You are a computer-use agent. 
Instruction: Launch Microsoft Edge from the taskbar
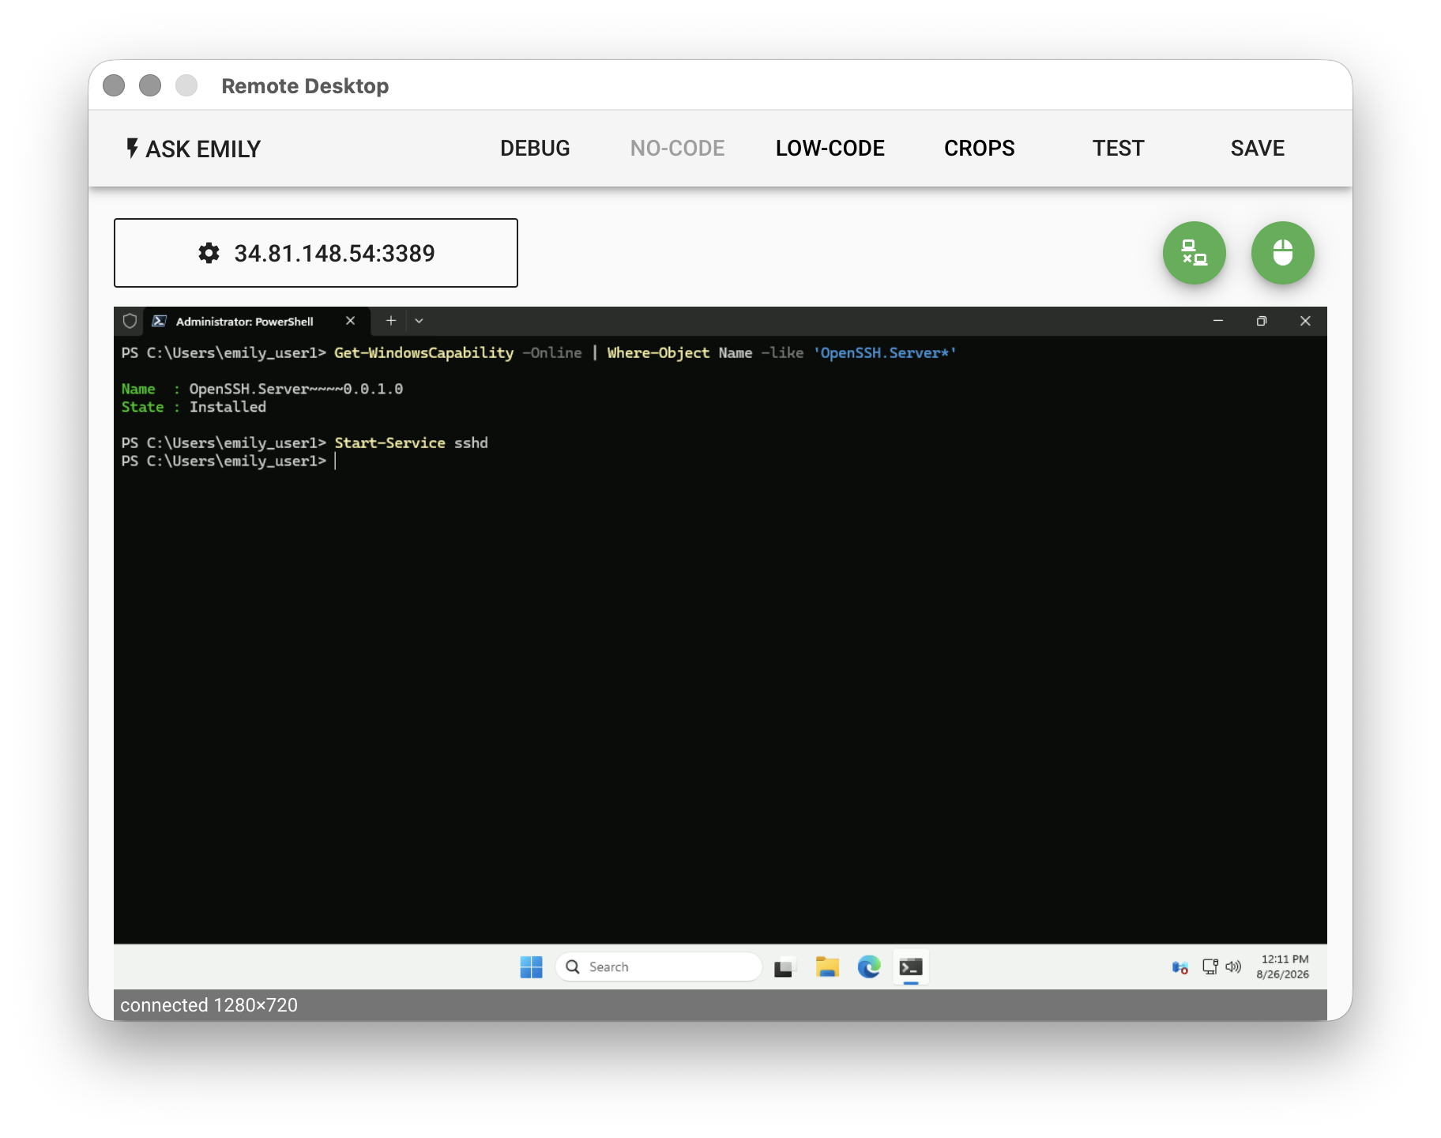[869, 967]
